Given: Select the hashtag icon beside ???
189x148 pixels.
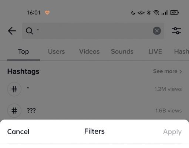Looking at the screenshot, I should pos(14,111).
